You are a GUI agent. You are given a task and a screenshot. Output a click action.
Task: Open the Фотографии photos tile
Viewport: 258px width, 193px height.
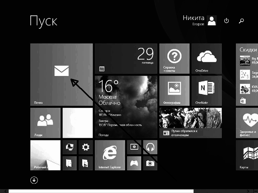[174, 91]
